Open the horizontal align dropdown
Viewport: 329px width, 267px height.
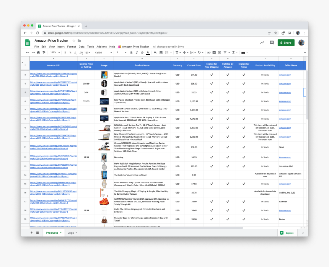(x=178, y=53)
